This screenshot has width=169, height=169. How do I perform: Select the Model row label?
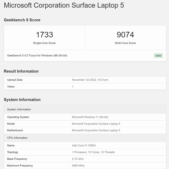11,124
